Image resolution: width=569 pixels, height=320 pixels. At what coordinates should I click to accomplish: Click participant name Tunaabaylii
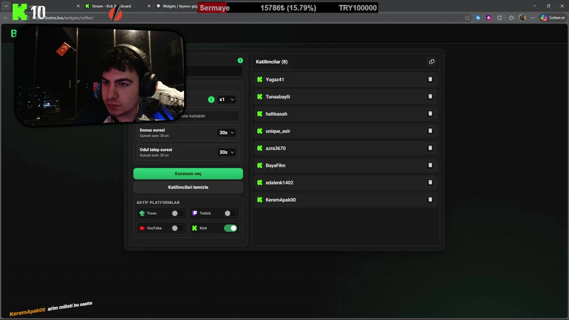click(278, 96)
